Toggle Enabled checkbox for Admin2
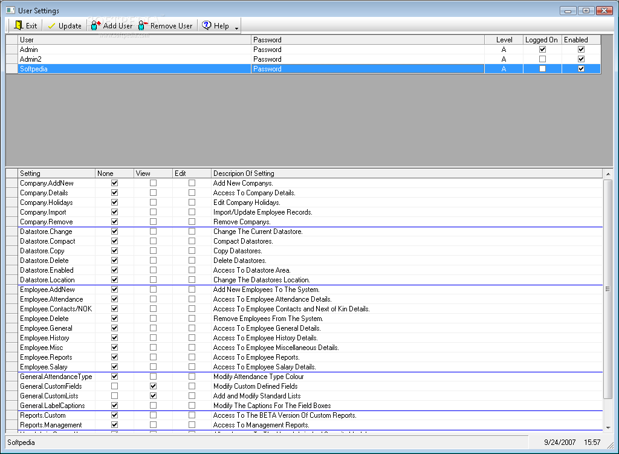 click(x=581, y=59)
